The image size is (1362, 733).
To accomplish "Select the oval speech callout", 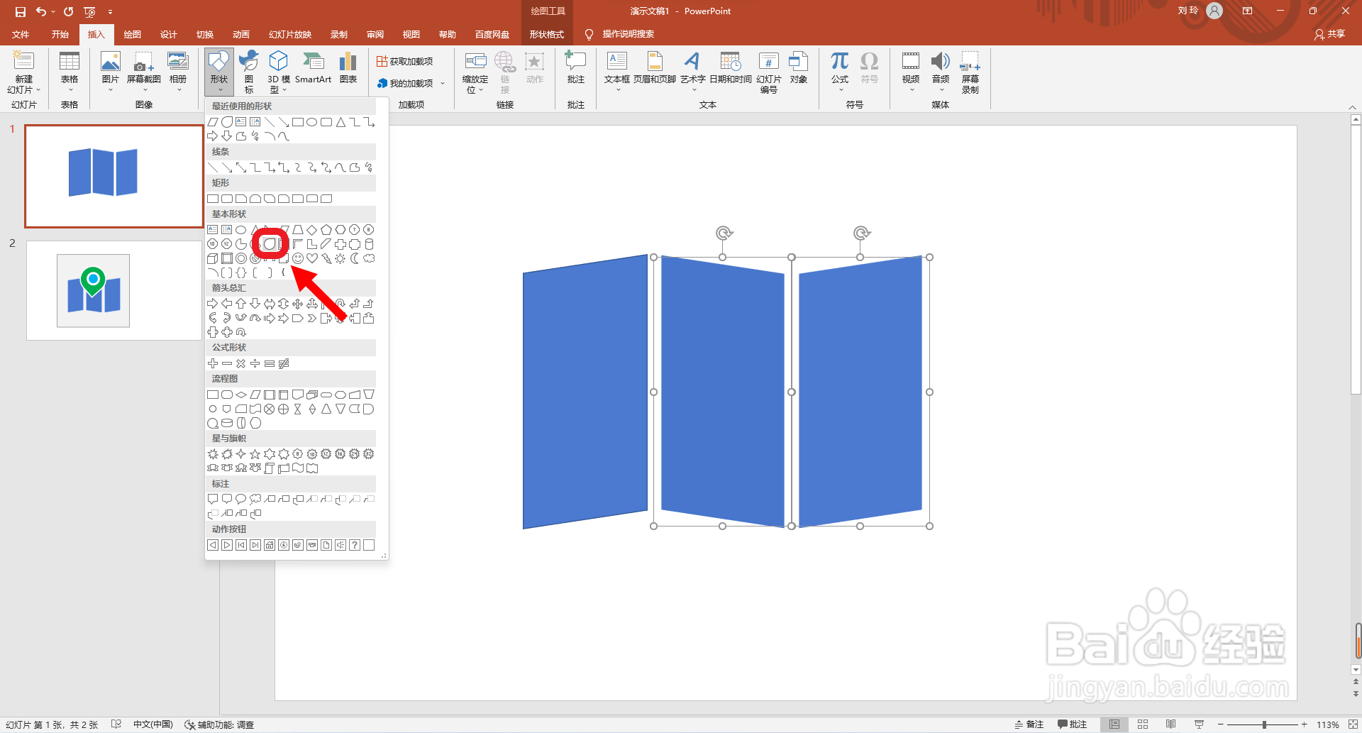I will (241, 499).
